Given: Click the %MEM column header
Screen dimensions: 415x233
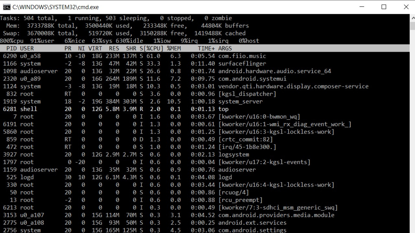Looking at the screenshot, I should [x=174, y=49].
